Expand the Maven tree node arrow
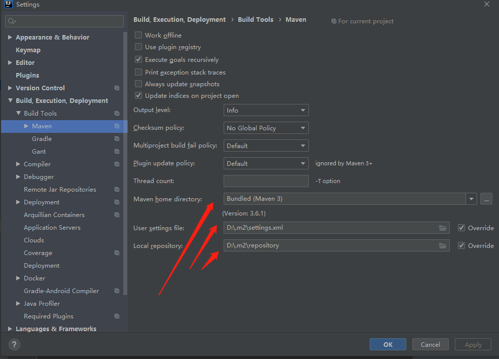499x359 pixels. tap(26, 126)
